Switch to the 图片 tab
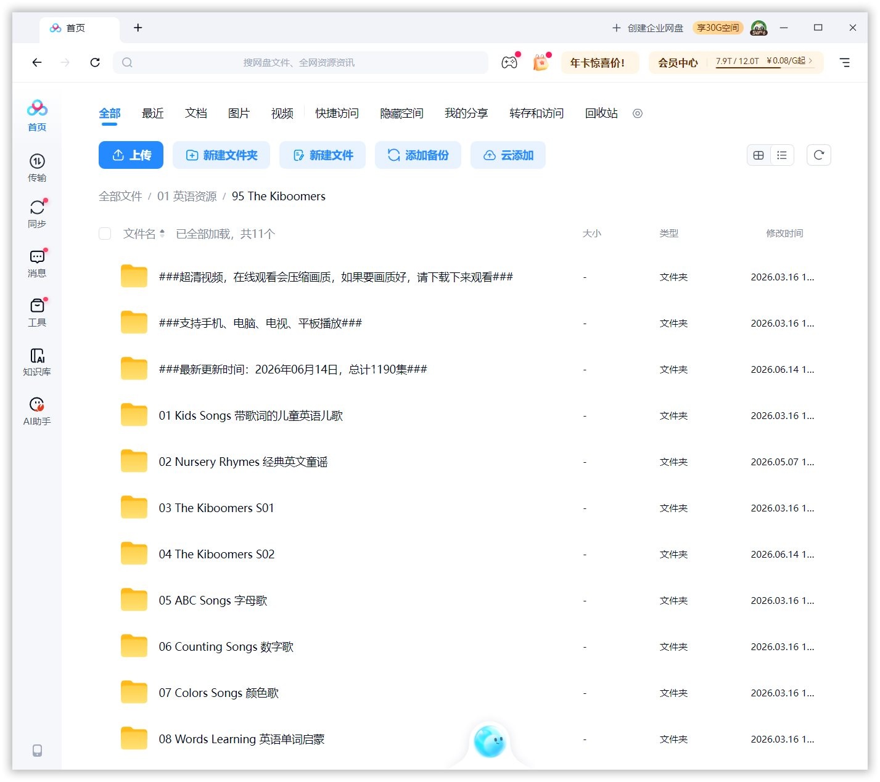Viewport: 880px width, 782px height. coord(239,113)
